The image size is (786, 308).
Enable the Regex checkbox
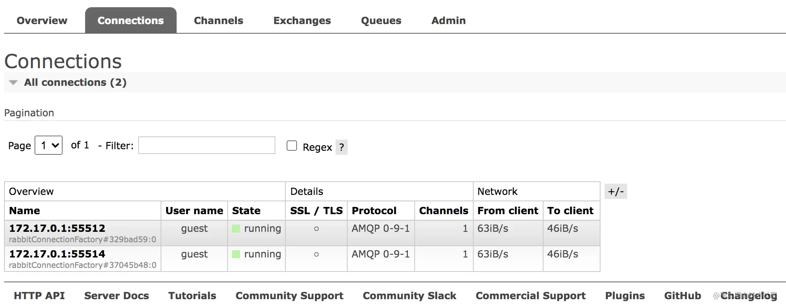tap(292, 146)
